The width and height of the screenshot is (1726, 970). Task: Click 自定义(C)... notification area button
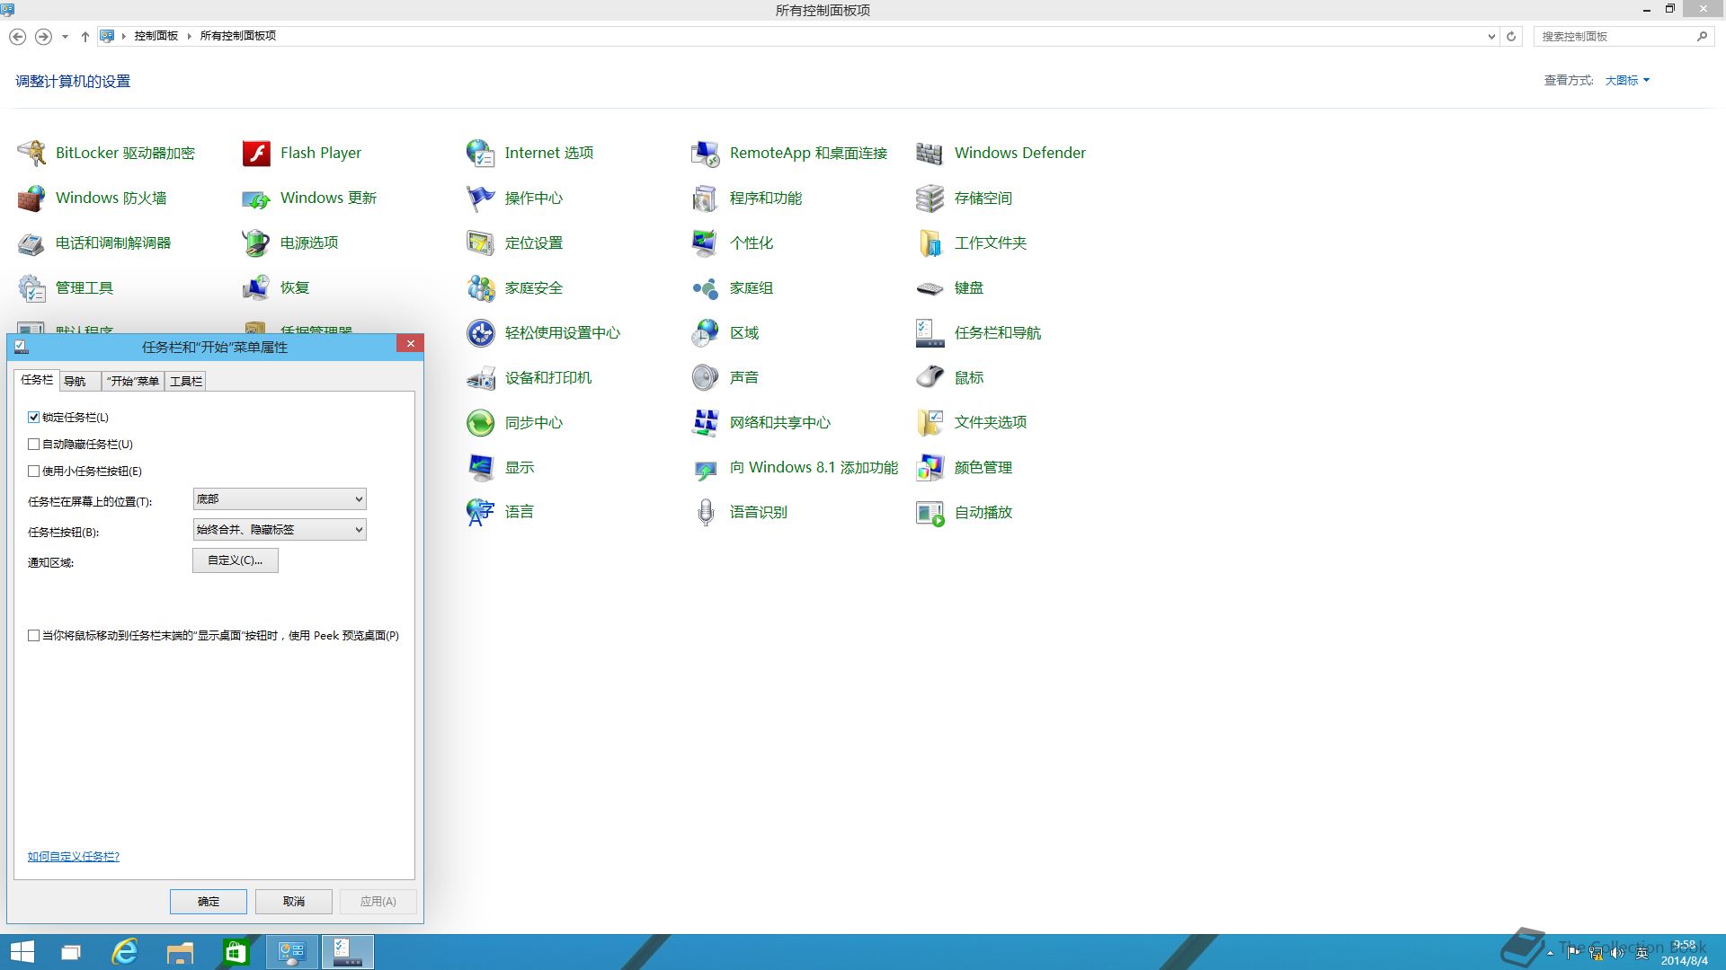coord(236,560)
